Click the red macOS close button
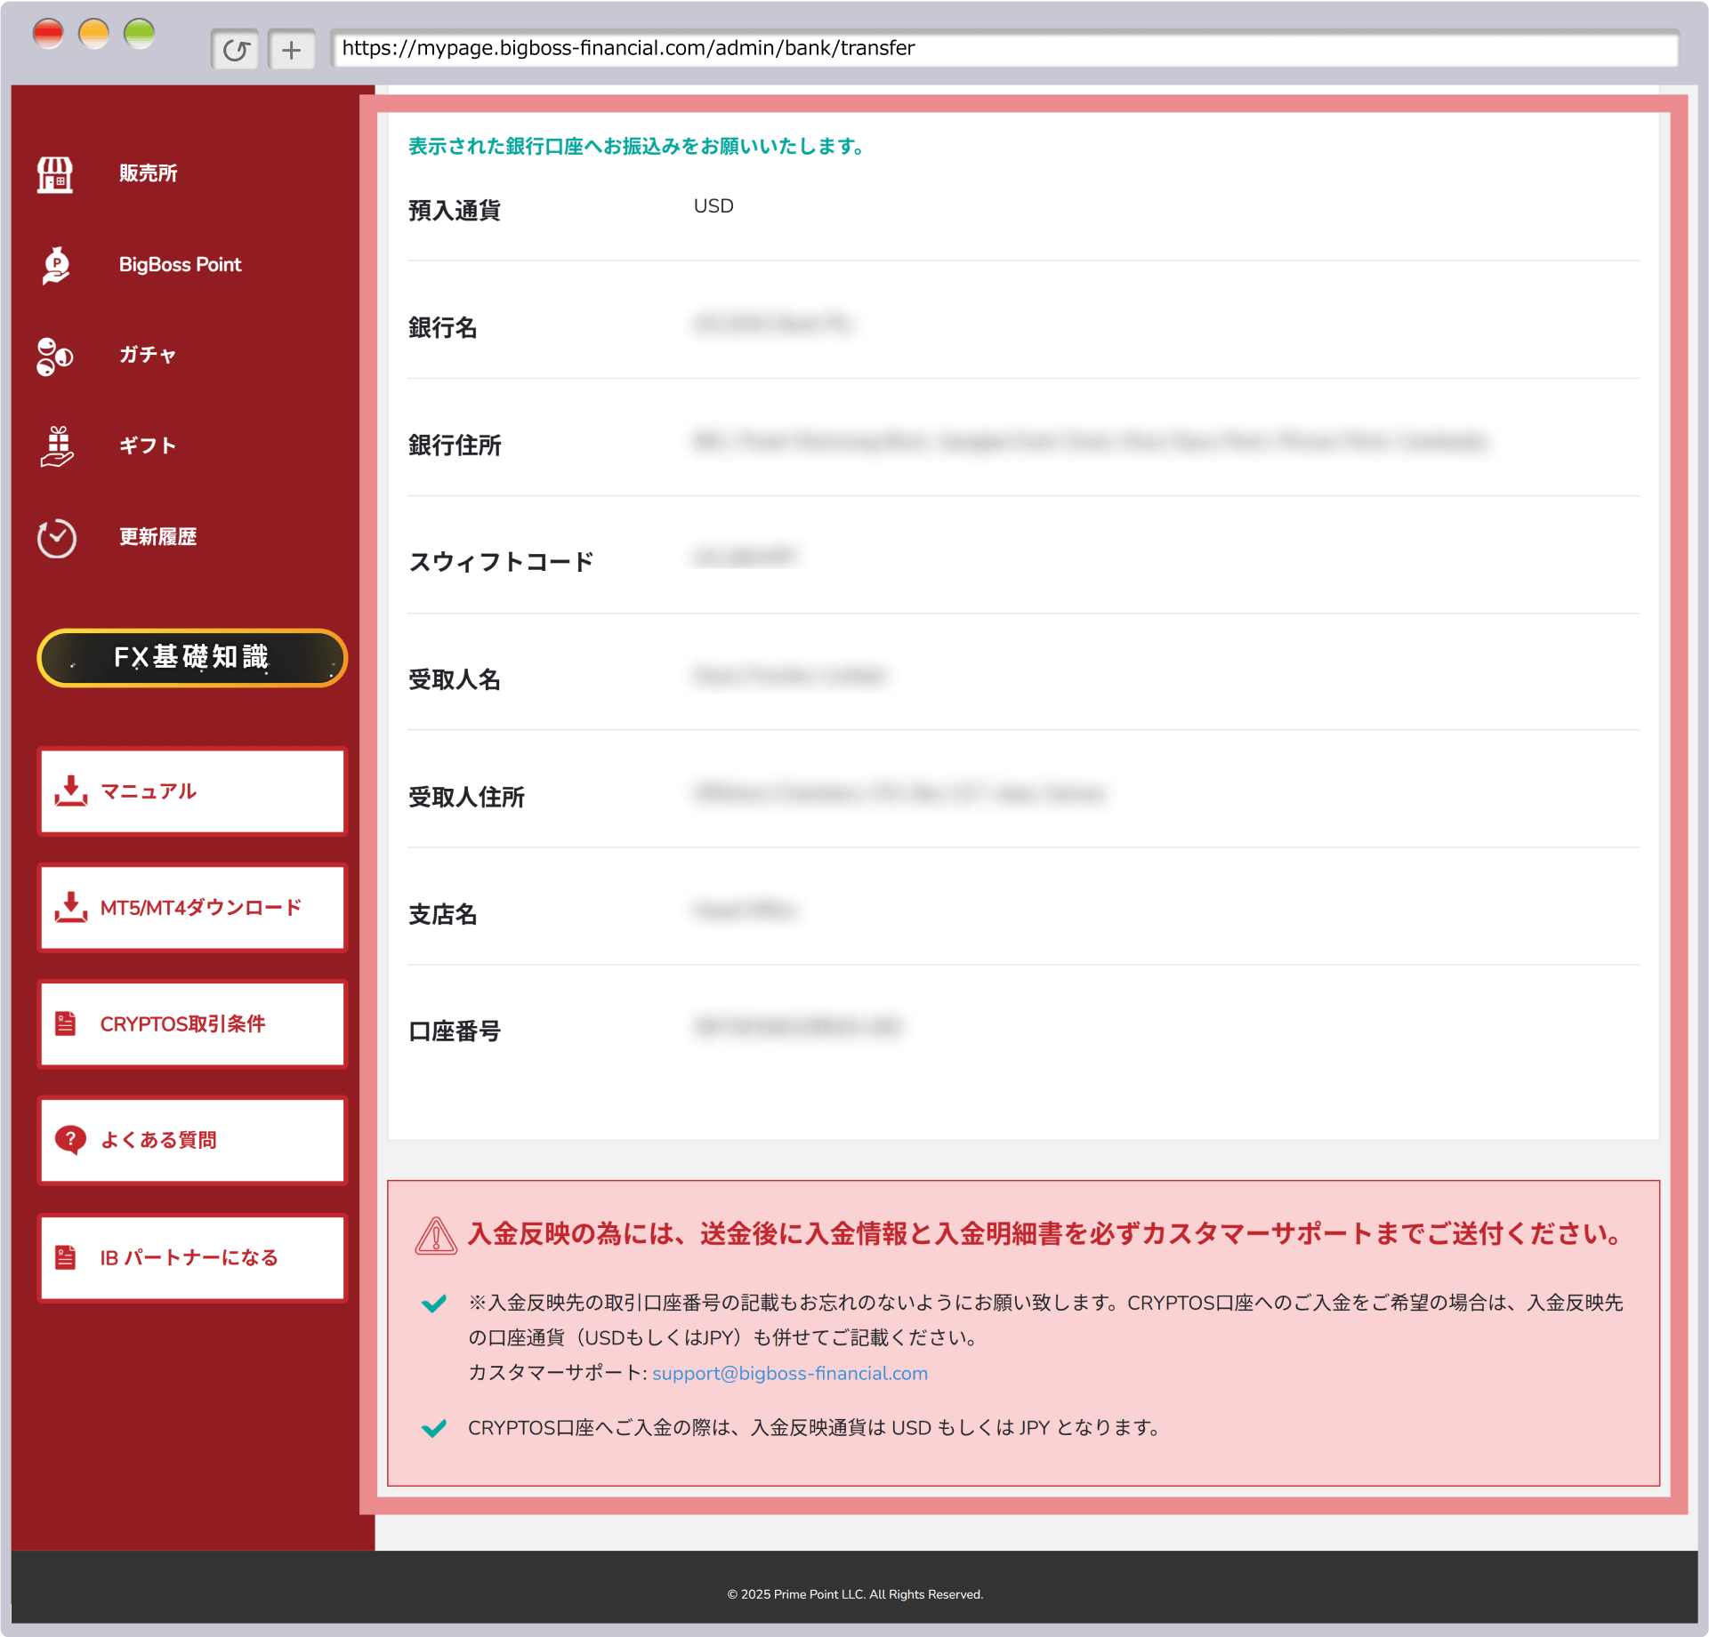The height and width of the screenshot is (1637, 1709). tap(48, 34)
